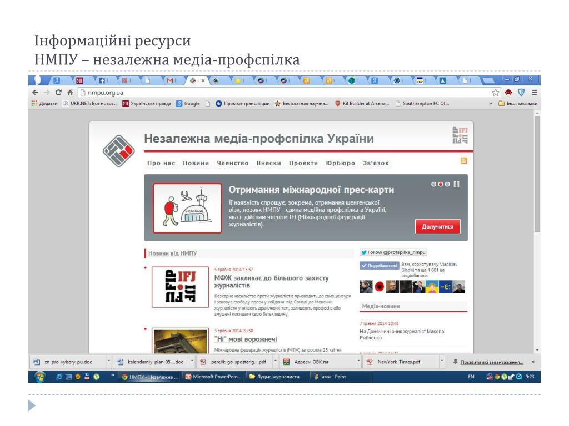Screen dimensions: 569x426
Task: Click the red Долучитися button
Action: coord(438,226)
